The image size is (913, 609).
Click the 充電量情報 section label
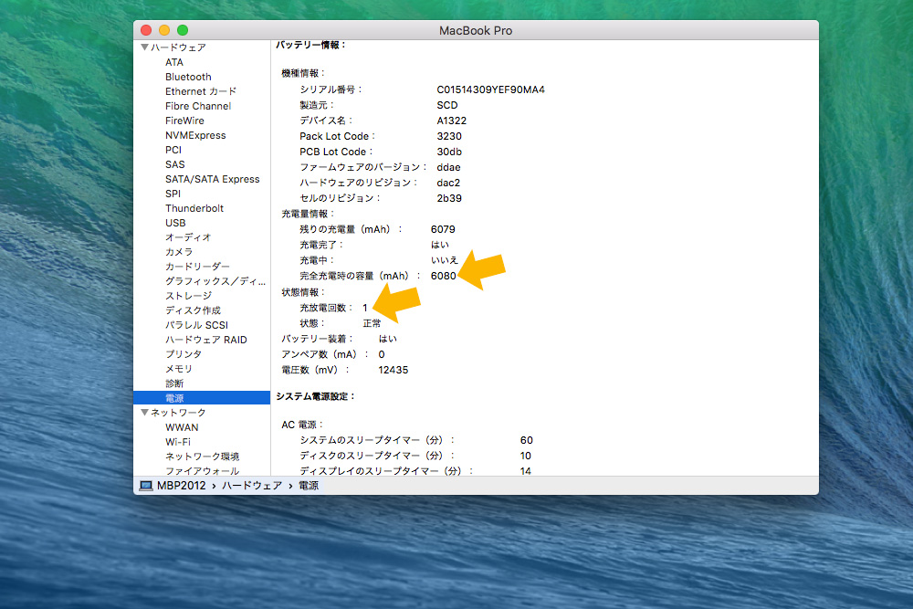[x=308, y=214]
